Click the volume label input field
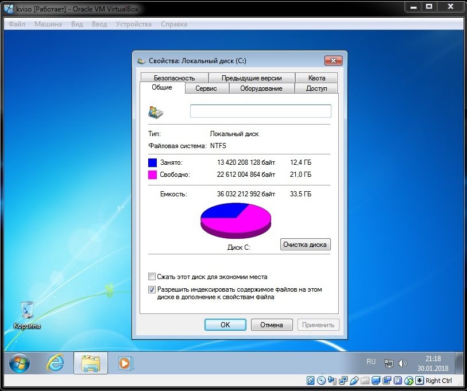The width and height of the screenshot is (467, 391). pos(261,111)
